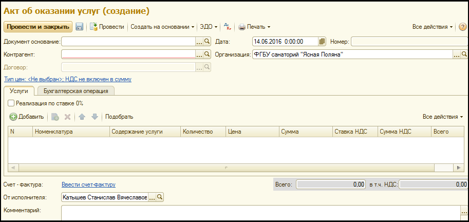Click the green Добавить plus icon
Image resolution: width=469 pixels, height=222 pixels.
13,117
